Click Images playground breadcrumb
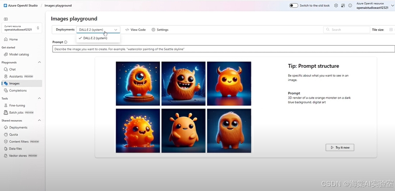Viewport: 395px width, 191px height. coord(58,6)
